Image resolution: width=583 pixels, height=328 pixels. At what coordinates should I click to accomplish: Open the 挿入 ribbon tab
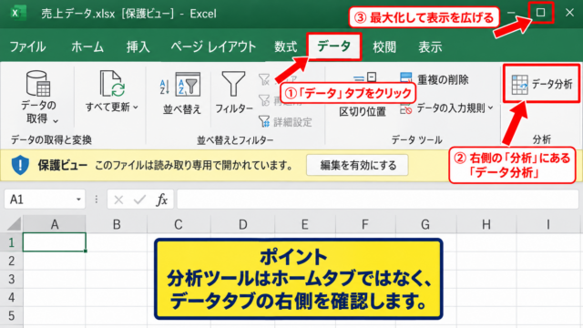(138, 47)
